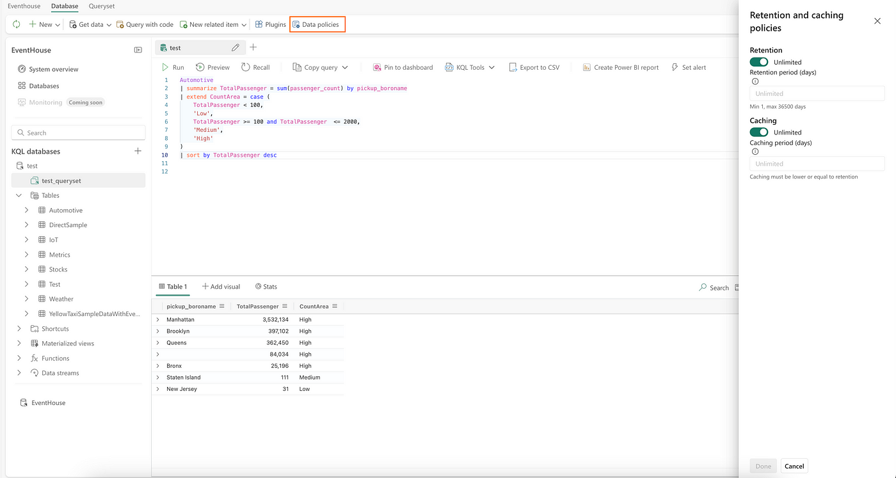The height and width of the screenshot is (478, 896).
Task: Switch to the Eventhouse tab
Action: pos(24,6)
